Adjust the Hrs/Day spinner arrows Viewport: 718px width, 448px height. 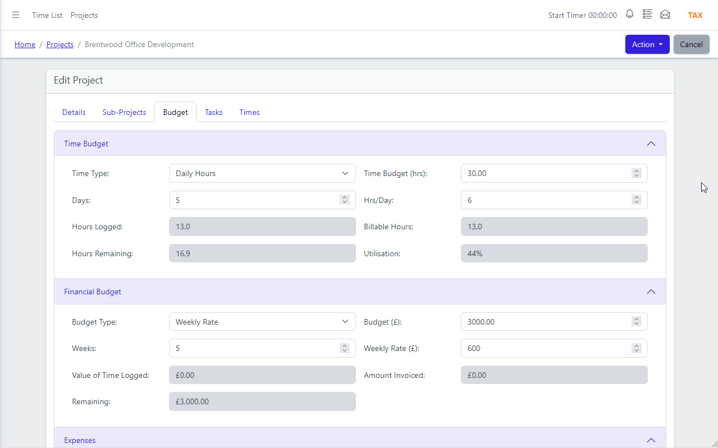637,200
